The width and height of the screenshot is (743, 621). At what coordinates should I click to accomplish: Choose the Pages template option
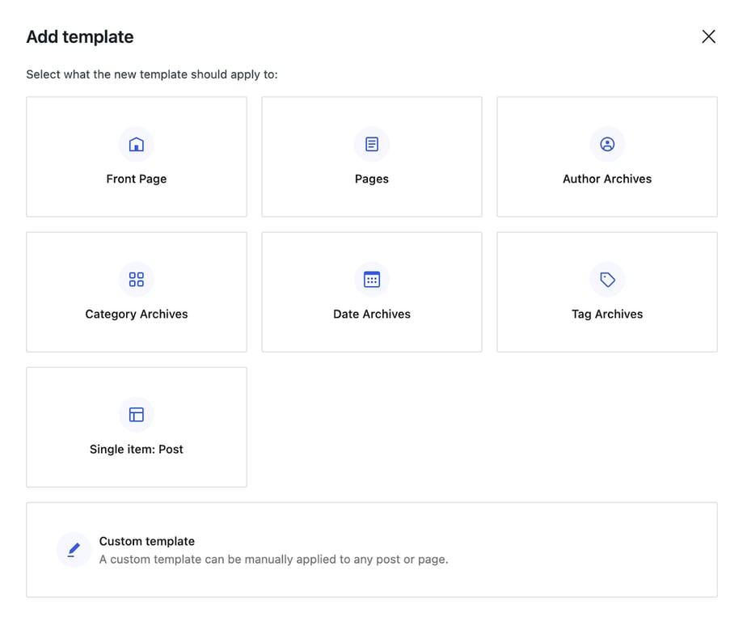pos(371,156)
